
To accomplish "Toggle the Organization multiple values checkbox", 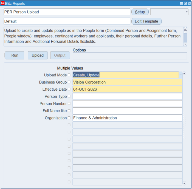I will click(x=69, y=118).
